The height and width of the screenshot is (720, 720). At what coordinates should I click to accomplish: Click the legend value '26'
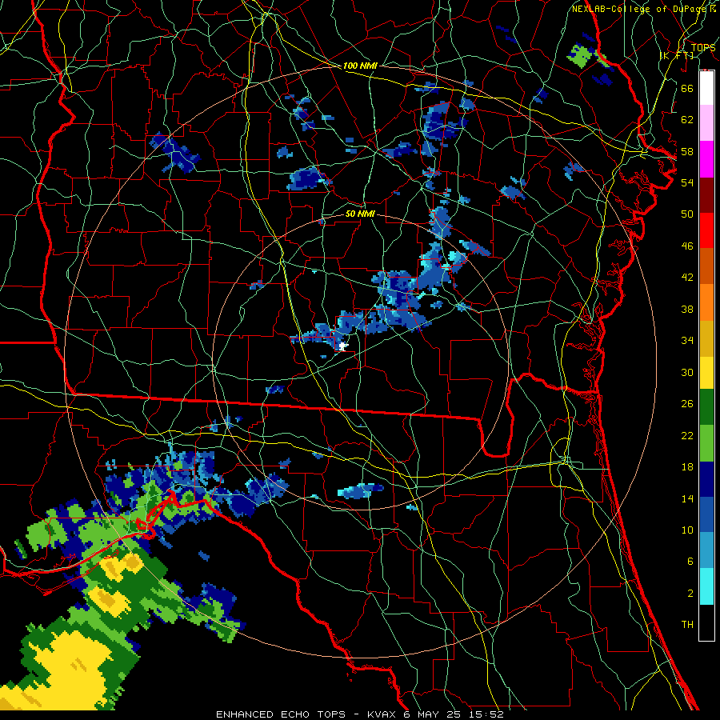[x=687, y=404]
